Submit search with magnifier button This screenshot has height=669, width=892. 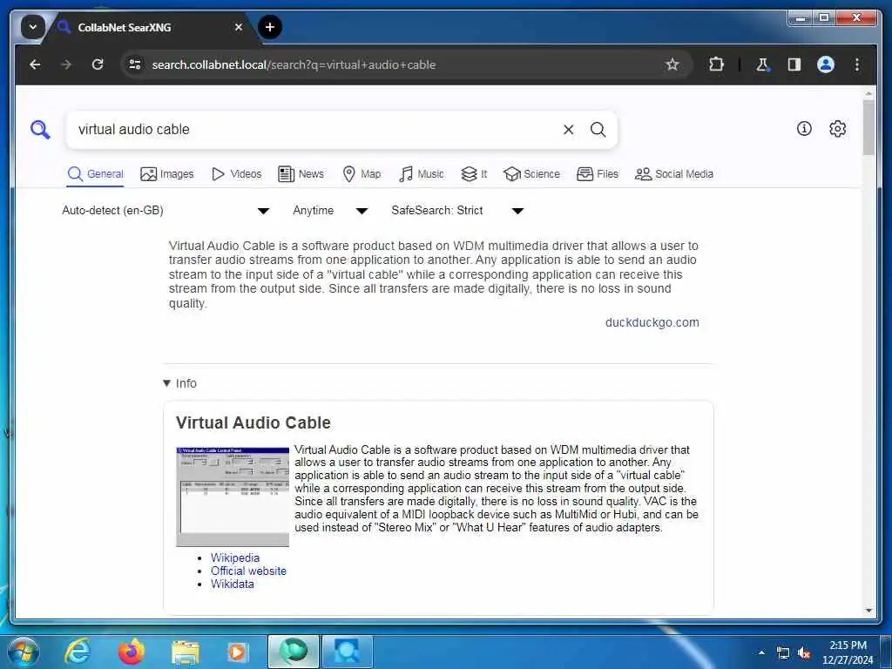pyautogui.click(x=598, y=130)
